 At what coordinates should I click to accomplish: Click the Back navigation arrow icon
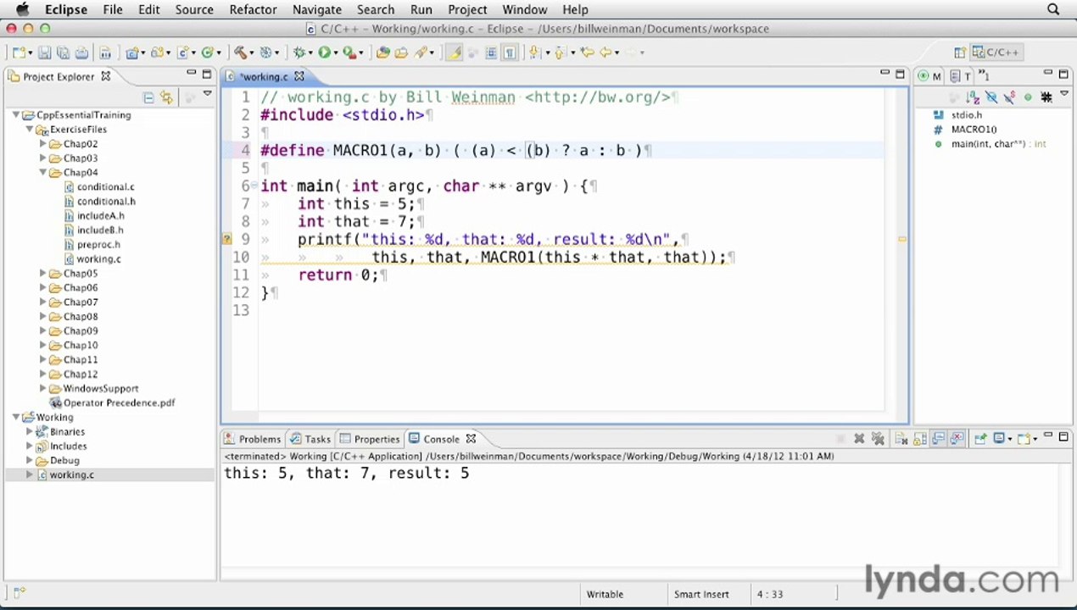coord(605,53)
